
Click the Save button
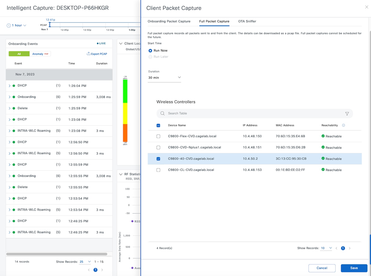coord(354,268)
